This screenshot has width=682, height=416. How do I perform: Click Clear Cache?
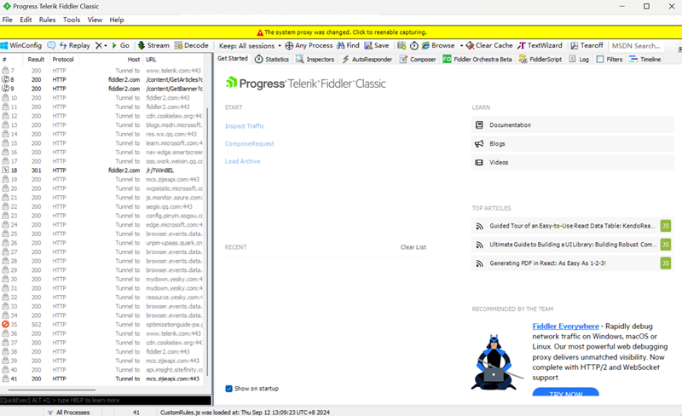[489, 45]
